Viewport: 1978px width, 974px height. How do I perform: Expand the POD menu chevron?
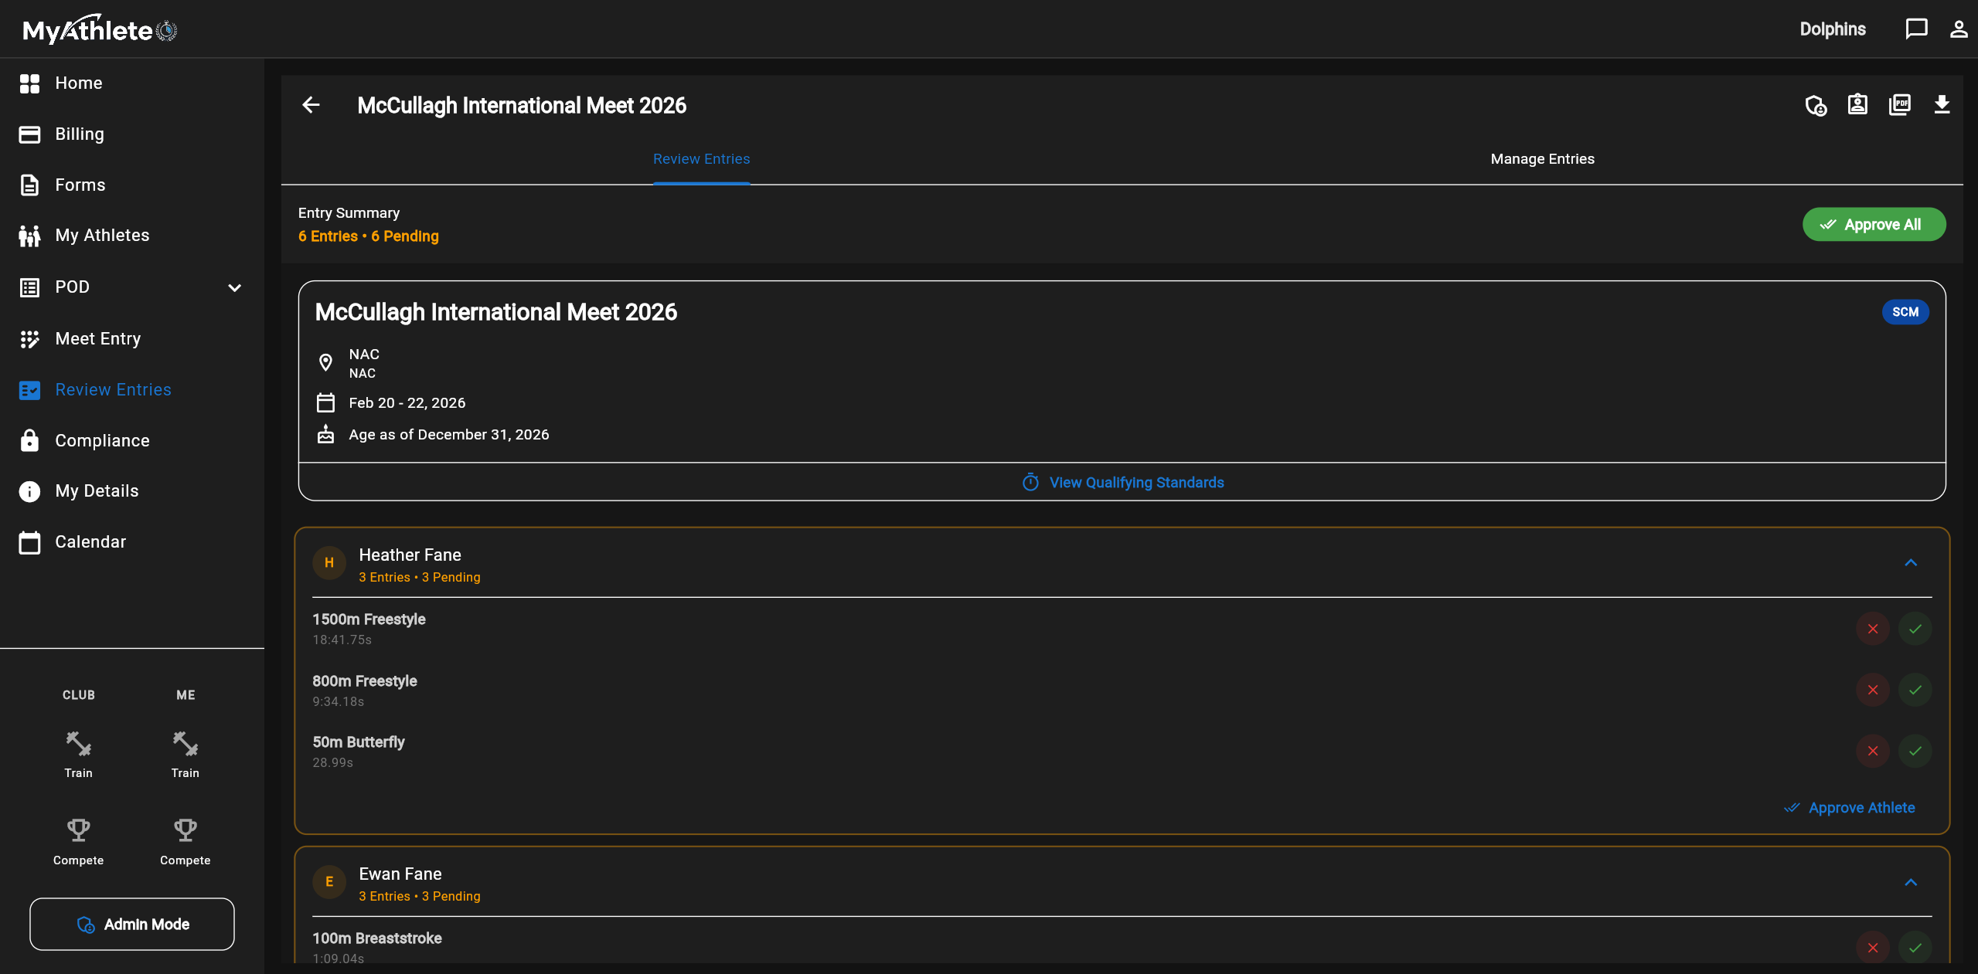(235, 287)
